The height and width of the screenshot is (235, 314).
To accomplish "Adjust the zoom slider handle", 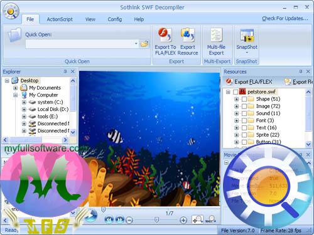I will tap(156, 219).
